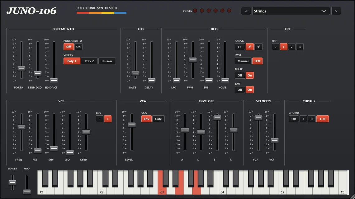
Task: Select Poly 1 voice mode
Action: pyautogui.click(x=72, y=61)
